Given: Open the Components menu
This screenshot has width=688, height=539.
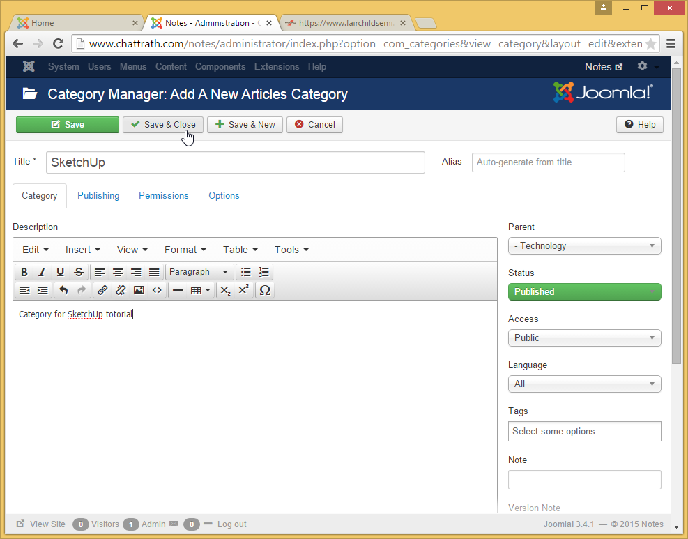Looking at the screenshot, I should click(x=220, y=67).
